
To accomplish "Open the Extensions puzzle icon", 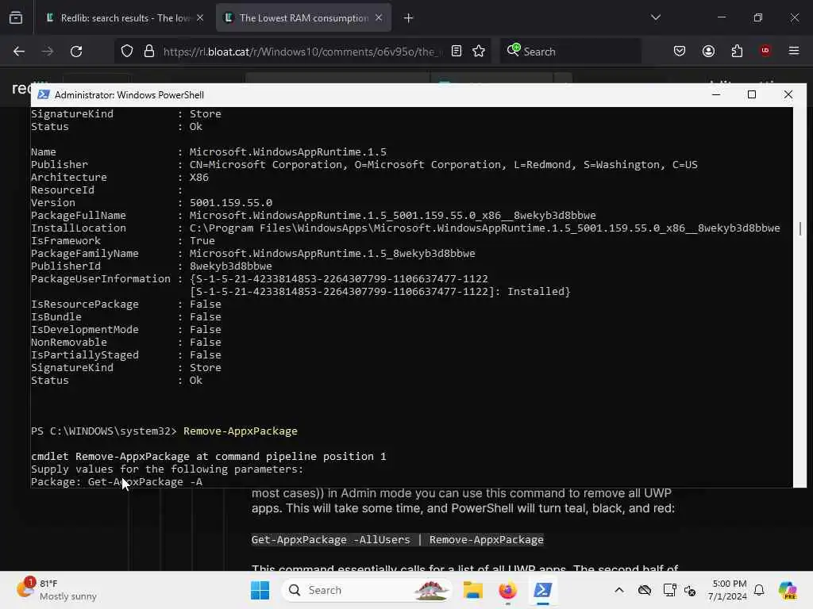I will click(737, 52).
